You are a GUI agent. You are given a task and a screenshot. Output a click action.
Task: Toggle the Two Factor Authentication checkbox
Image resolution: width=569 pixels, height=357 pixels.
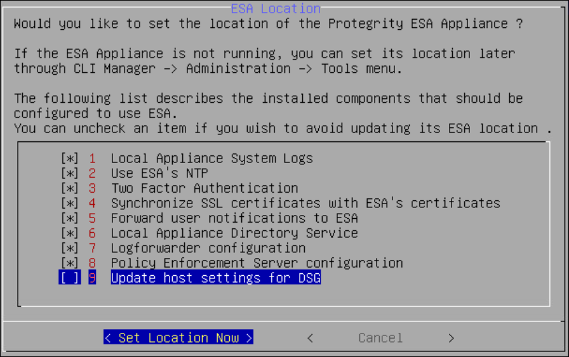point(70,188)
